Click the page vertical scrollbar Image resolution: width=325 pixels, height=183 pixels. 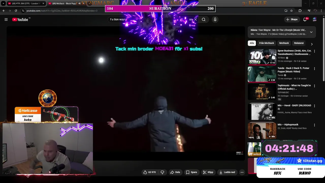[323, 50]
